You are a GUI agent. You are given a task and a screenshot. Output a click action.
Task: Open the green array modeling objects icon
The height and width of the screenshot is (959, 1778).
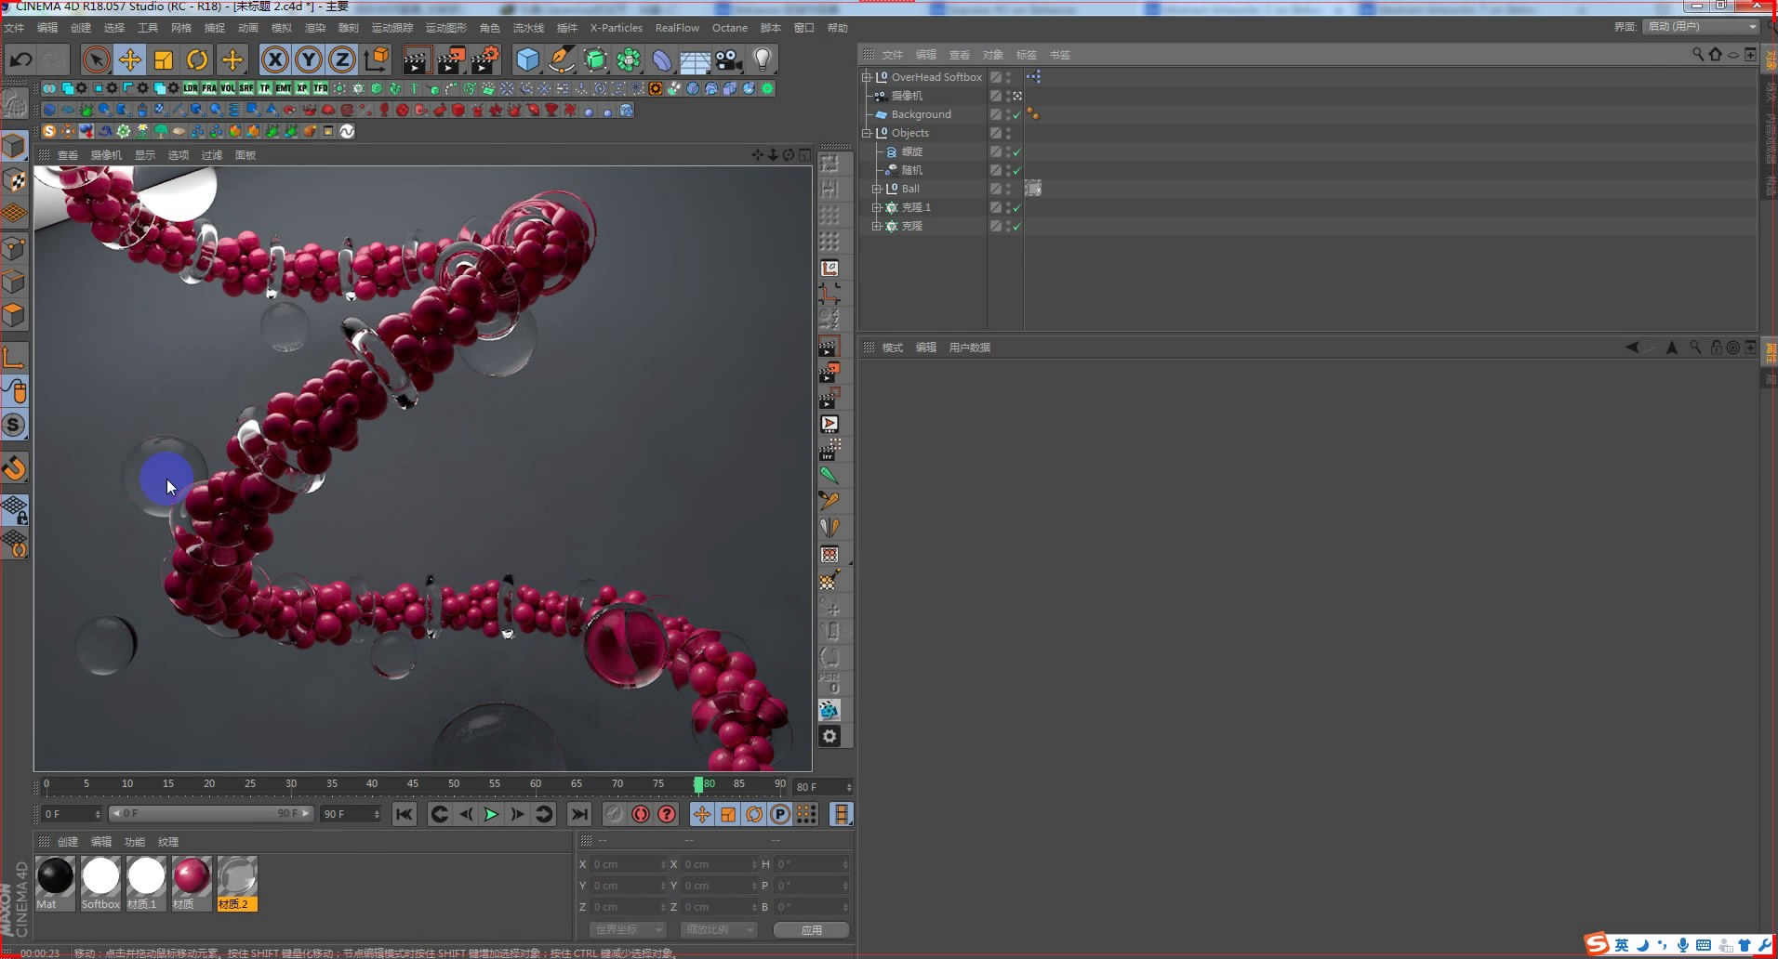pos(629,60)
